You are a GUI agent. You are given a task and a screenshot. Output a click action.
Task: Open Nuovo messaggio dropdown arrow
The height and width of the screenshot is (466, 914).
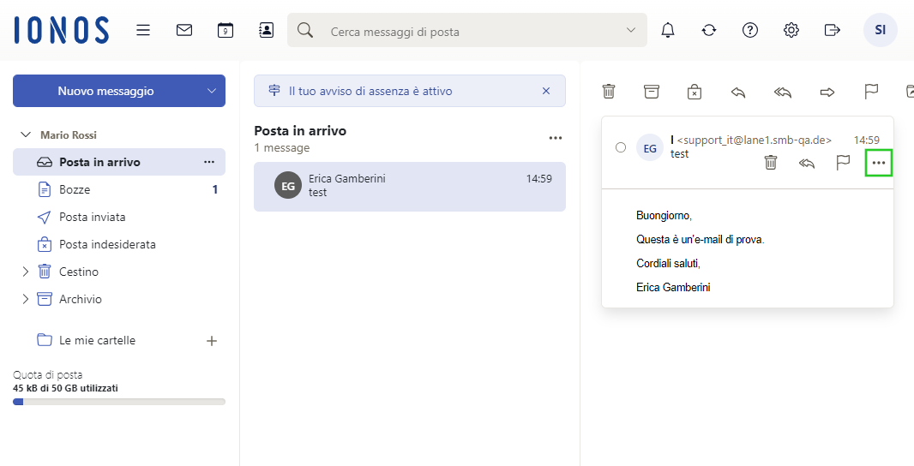[212, 91]
